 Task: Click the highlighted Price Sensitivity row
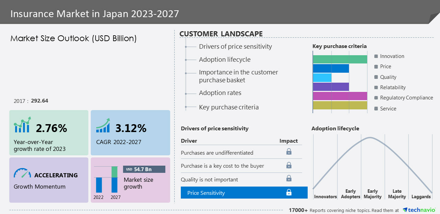tap(244, 193)
